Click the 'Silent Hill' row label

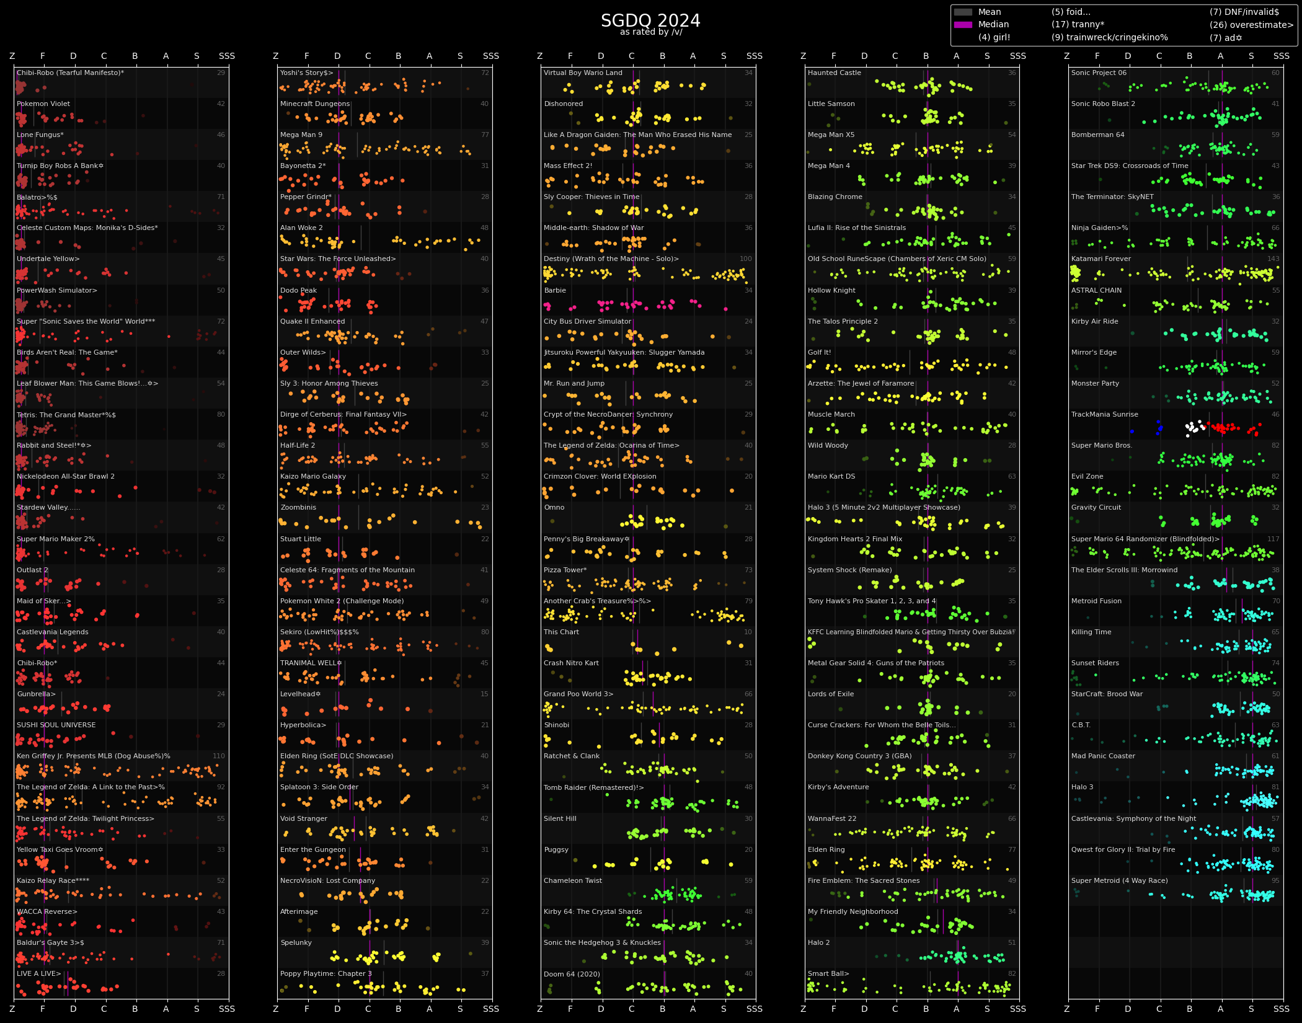tap(560, 818)
